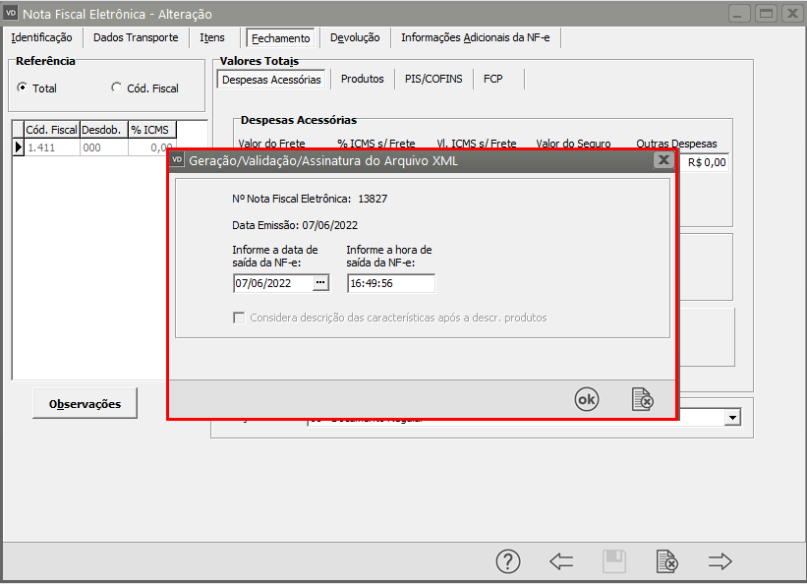This screenshot has width=807, height=584.
Task: Go back with the left arrow icon
Action: [561, 561]
